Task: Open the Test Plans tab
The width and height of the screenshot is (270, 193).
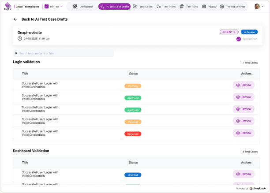Action: pyautogui.click(x=166, y=7)
